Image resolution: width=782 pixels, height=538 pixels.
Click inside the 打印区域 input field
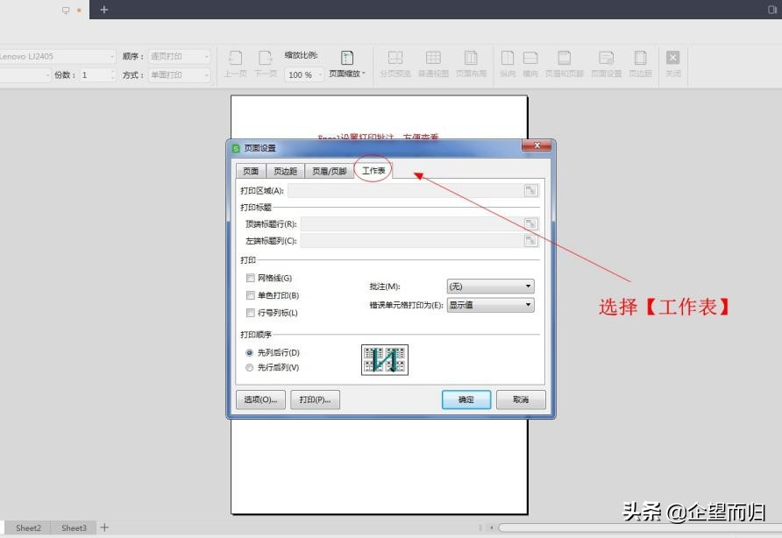click(412, 190)
